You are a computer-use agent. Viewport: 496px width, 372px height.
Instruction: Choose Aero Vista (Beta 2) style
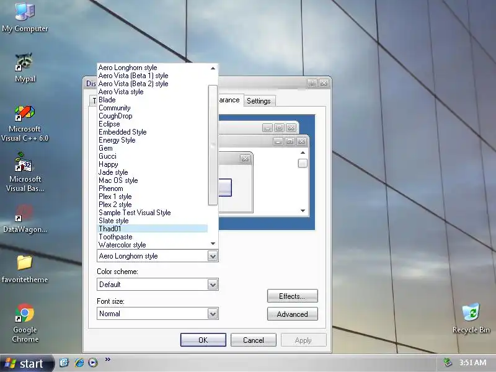click(x=152, y=84)
